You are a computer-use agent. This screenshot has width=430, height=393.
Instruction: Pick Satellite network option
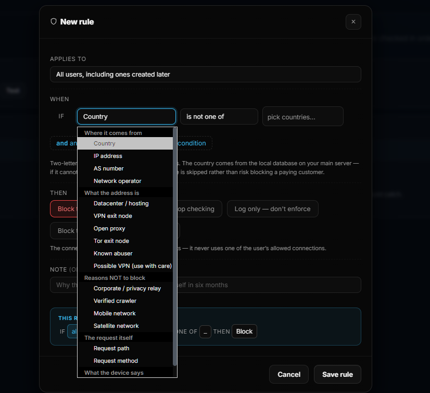click(x=125, y=326)
